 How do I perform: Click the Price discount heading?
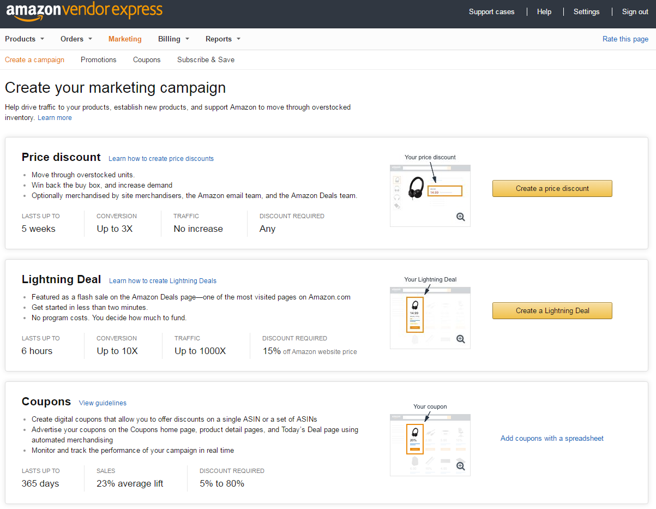(x=61, y=157)
